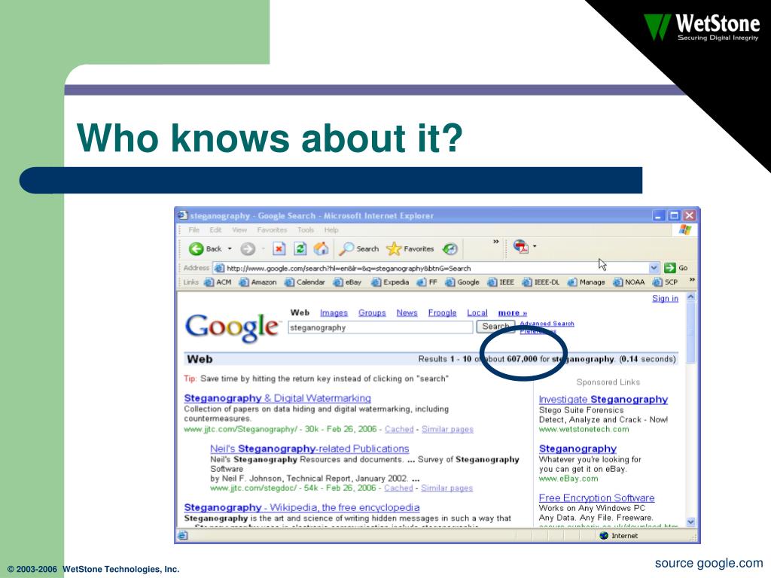The height and width of the screenshot is (578, 771).
Task: Open Cached link for jjtc.com/Steganography result
Action: [399, 429]
